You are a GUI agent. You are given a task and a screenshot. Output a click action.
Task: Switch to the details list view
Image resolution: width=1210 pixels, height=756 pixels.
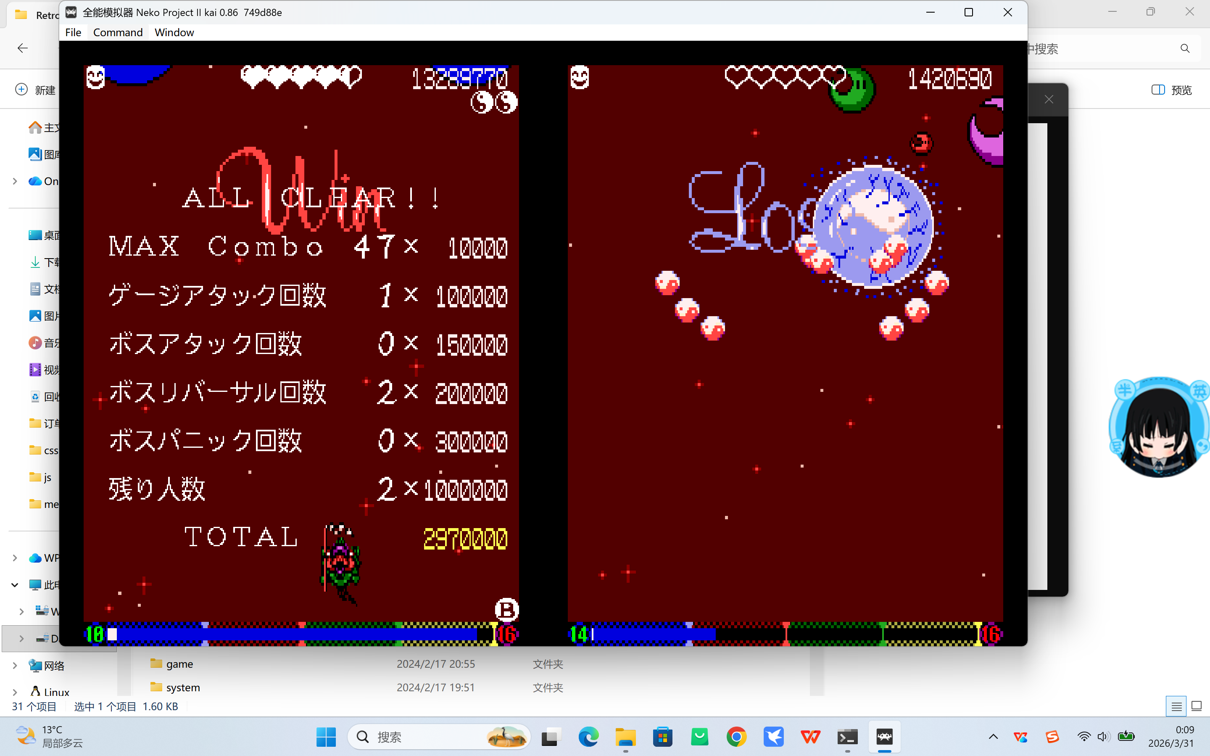click(x=1176, y=706)
